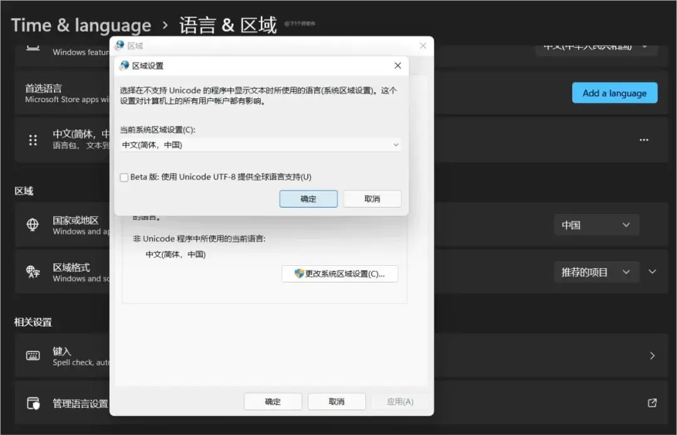
Task: Click 取消 at bottom of 区域 dialog
Action: click(x=336, y=402)
